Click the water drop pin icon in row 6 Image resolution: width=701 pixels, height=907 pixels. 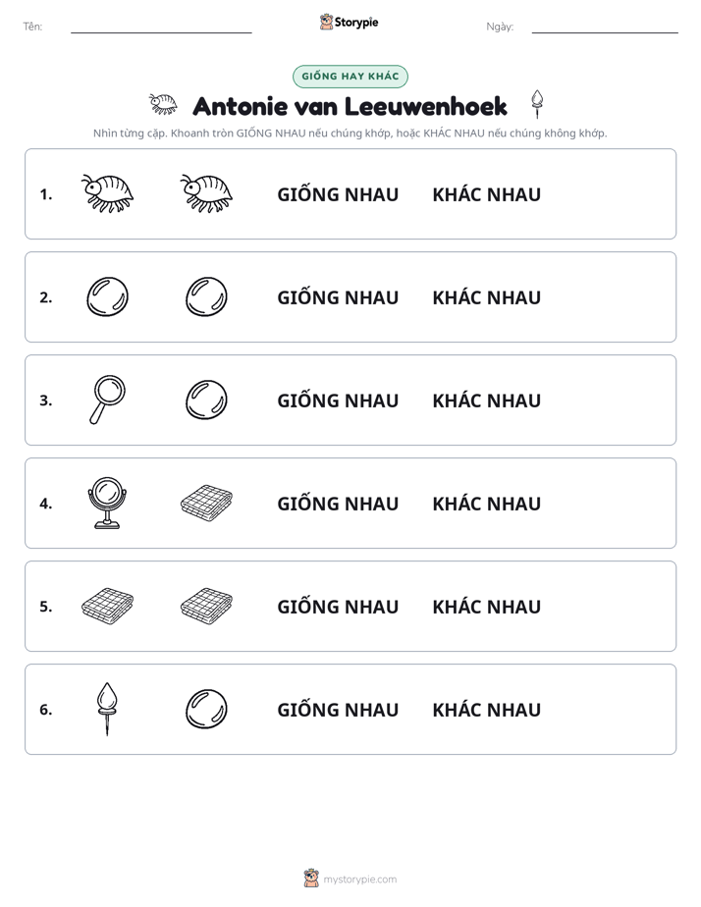[108, 709]
